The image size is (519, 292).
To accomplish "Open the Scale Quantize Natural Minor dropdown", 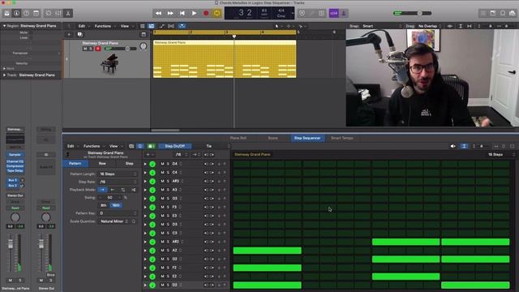I will coord(114,221).
